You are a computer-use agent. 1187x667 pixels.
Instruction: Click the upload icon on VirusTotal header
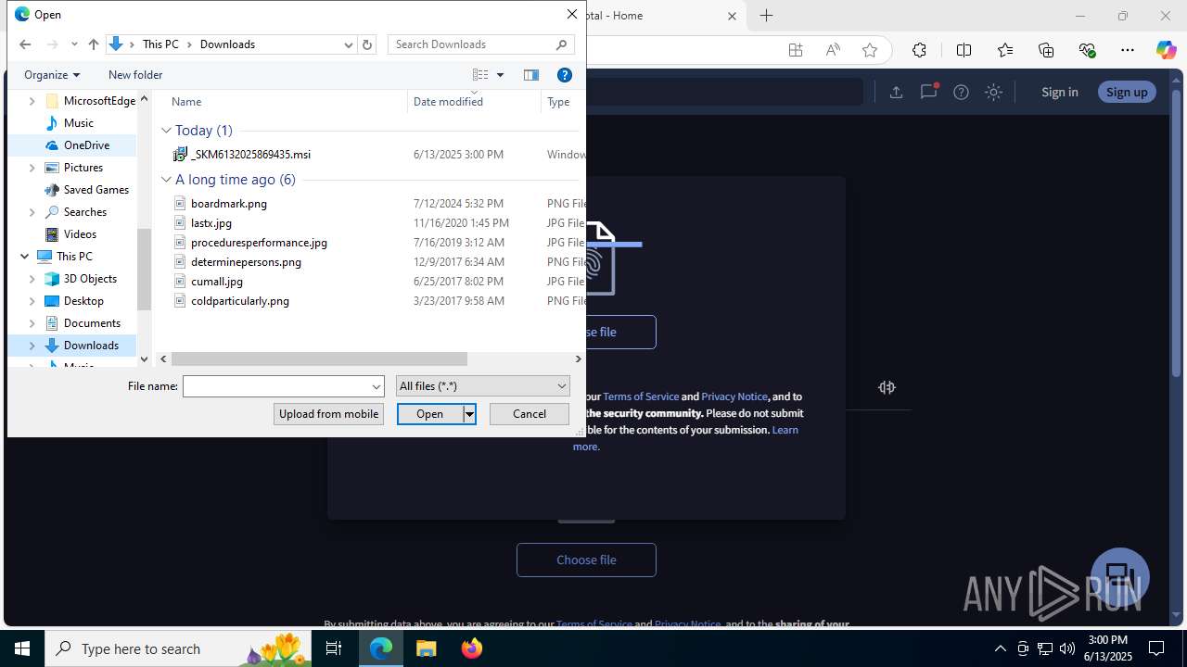[x=896, y=92]
